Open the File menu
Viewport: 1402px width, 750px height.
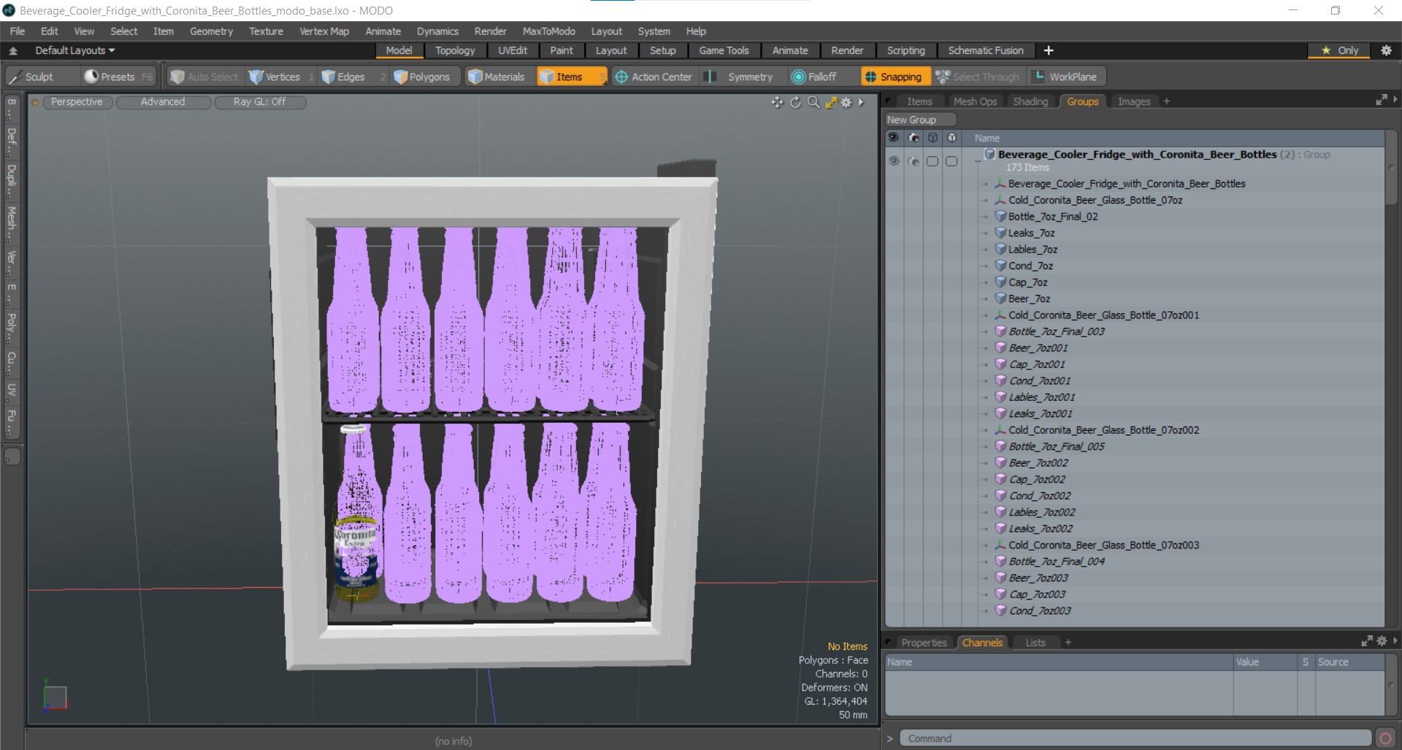[x=18, y=31]
